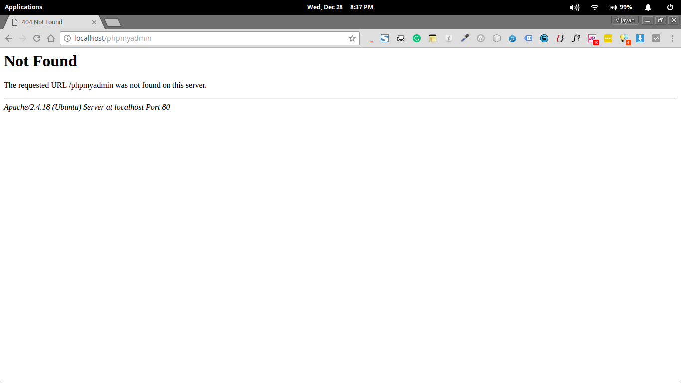Screen dimensions: 681x383
Task: Open the Applications menu
Action: (23, 7)
